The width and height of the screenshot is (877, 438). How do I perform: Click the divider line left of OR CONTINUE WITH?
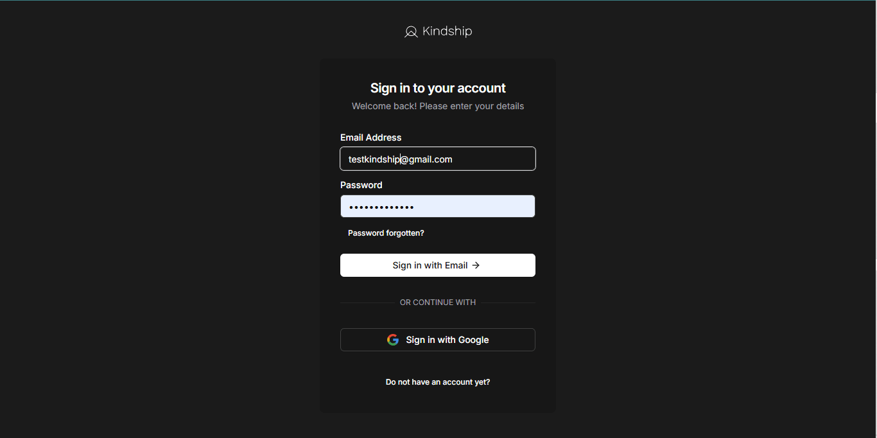(370, 302)
